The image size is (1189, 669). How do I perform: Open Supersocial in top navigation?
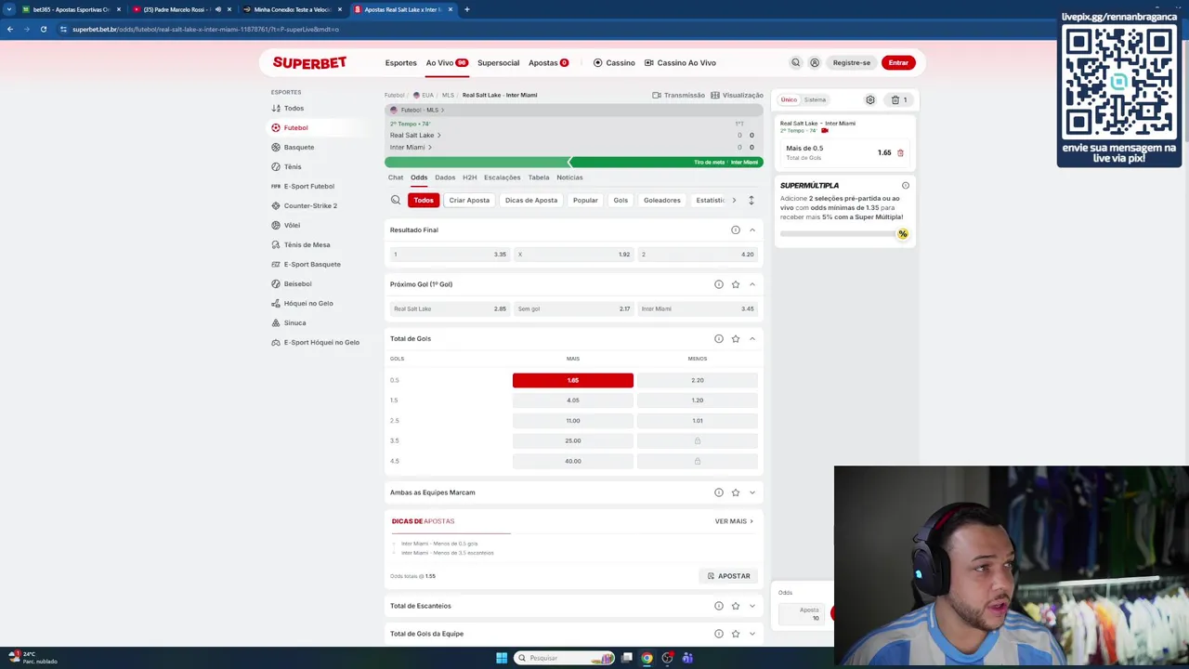coord(498,62)
